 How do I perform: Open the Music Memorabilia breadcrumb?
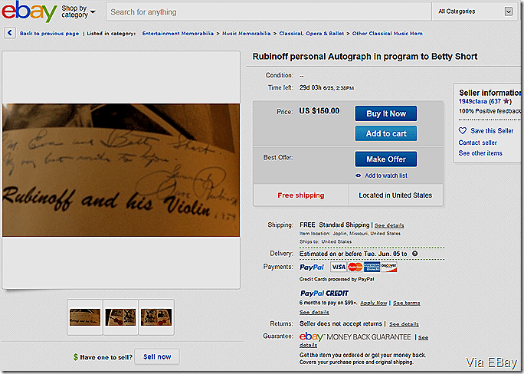pyautogui.click(x=246, y=34)
